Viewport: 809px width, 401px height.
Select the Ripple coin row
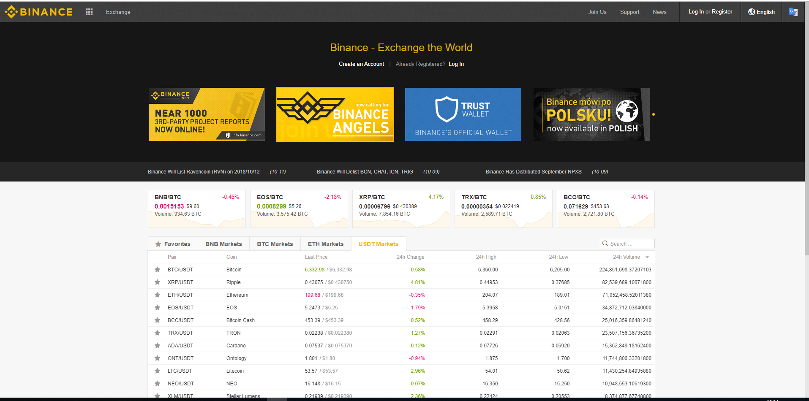(401, 282)
